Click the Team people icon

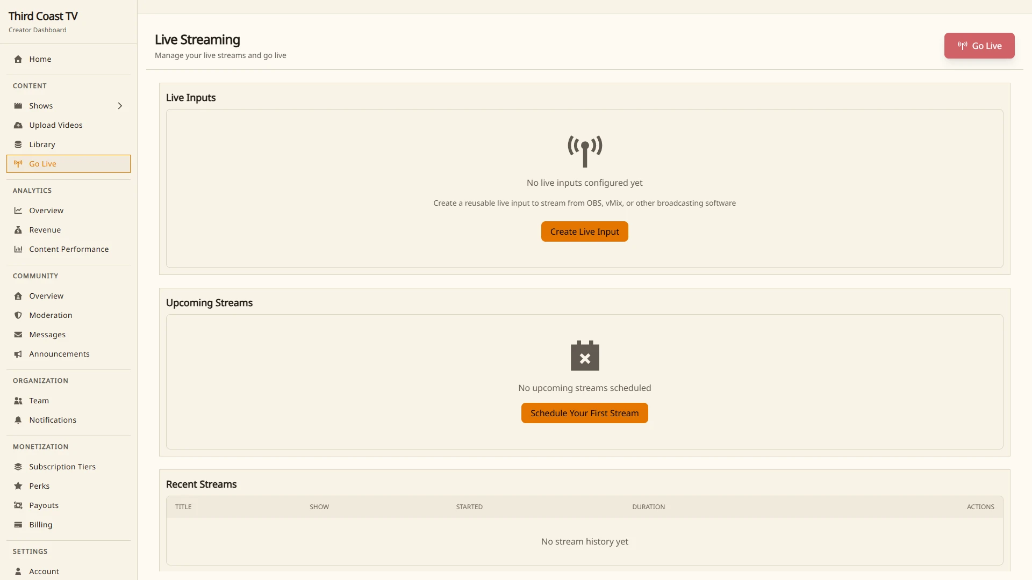point(18,401)
